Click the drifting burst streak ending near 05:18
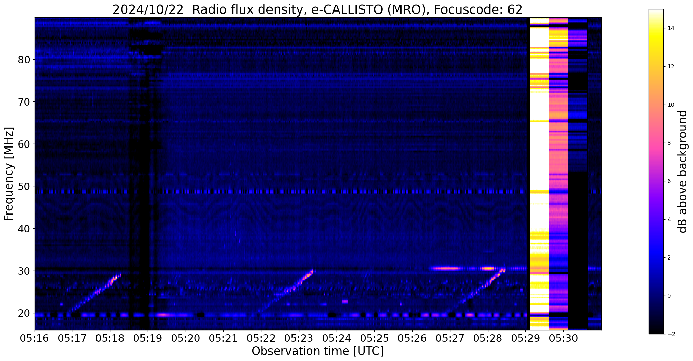 tap(94, 293)
